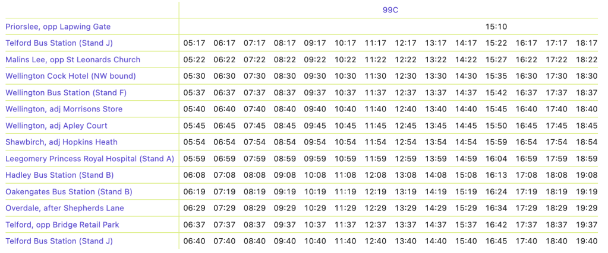Select the 15:22 Telford Bus Station departure

496,43
